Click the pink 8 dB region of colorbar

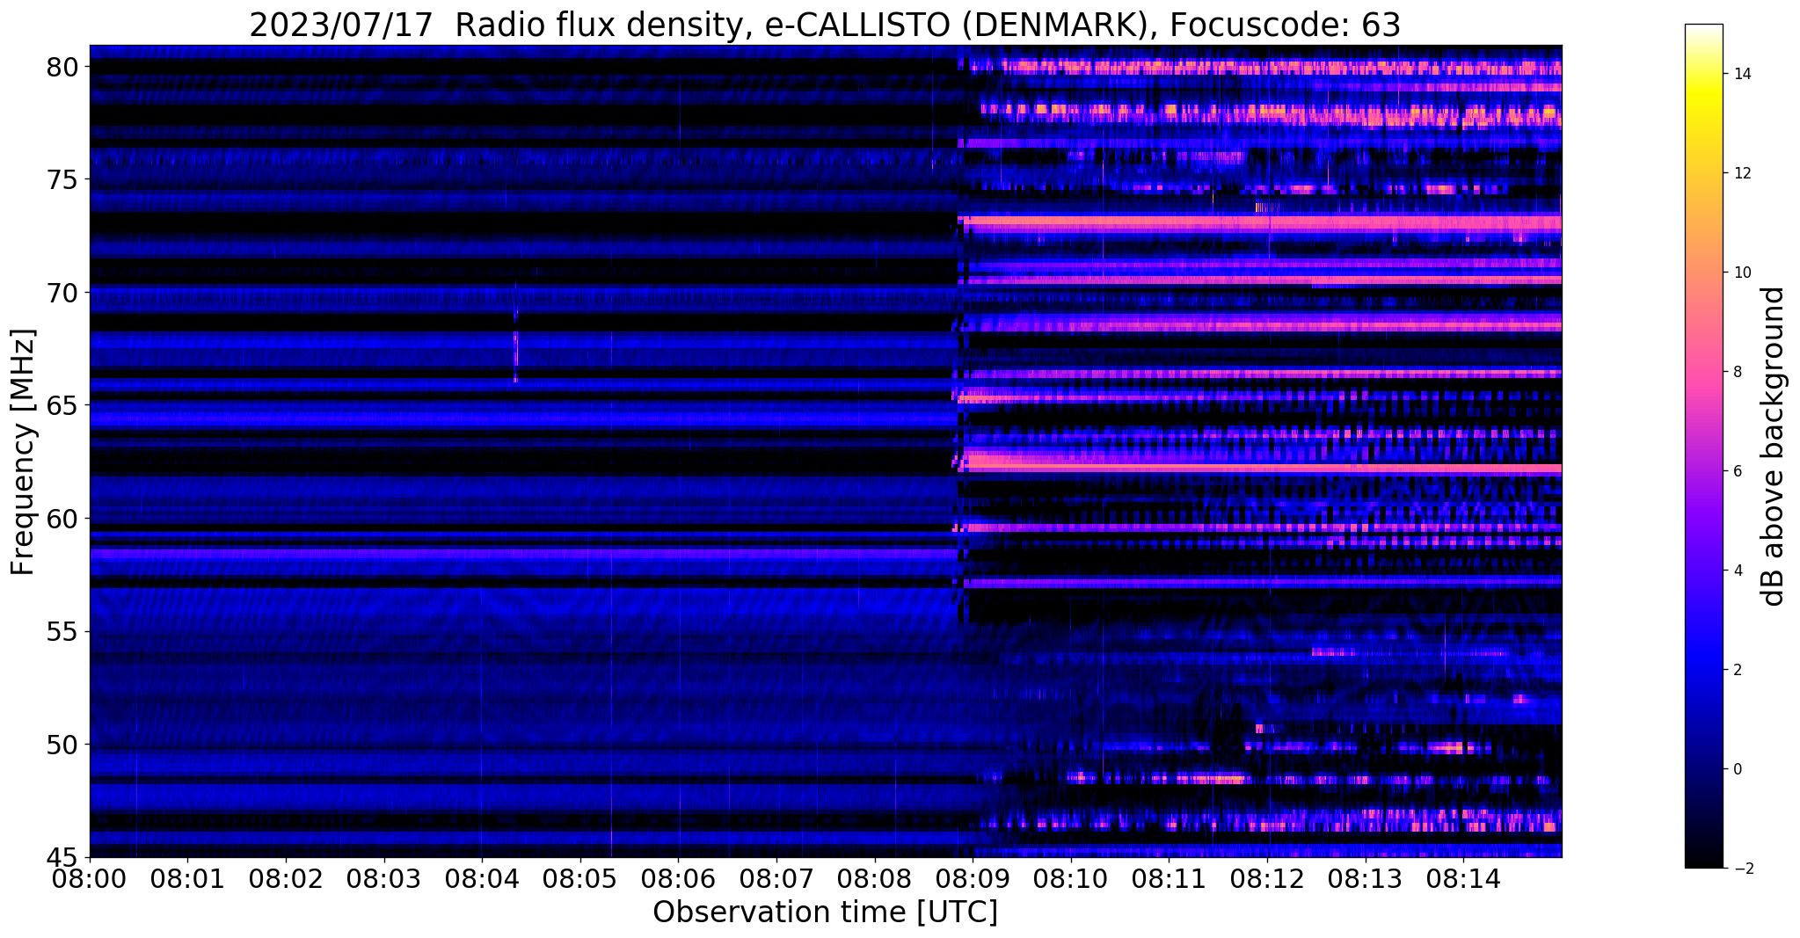coord(1703,372)
